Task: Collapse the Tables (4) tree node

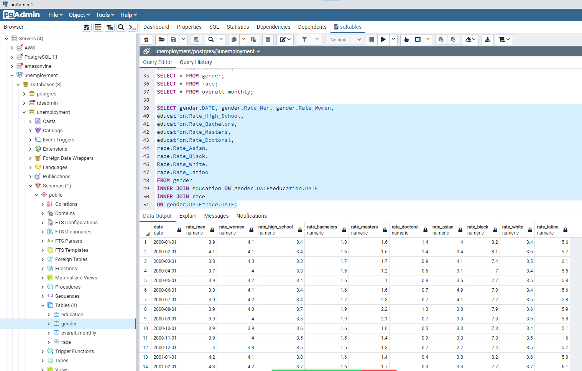Action: (x=43, y=305)
